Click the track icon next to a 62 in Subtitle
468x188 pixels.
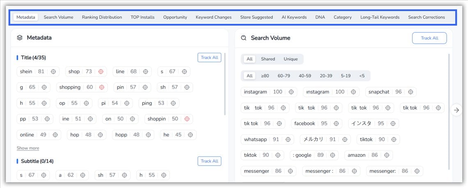(x=83, y=175)
